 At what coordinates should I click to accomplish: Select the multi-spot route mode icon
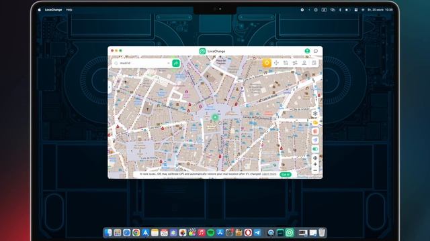(295, 63)
